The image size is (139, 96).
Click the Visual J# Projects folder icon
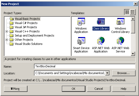(x=11, y=27)
